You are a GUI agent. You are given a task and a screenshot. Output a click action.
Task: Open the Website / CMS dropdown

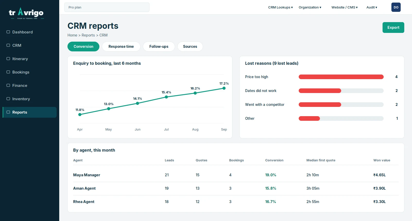point(345,7)
